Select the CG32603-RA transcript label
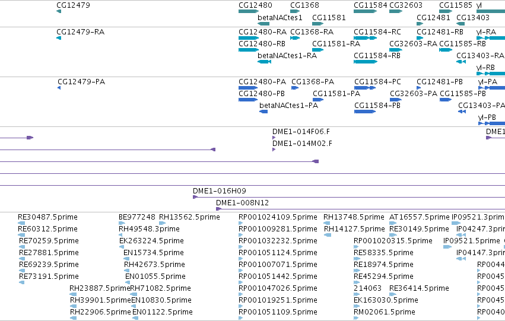The height and width of the screenshot is (321, 505). click(x=413, y=43)
